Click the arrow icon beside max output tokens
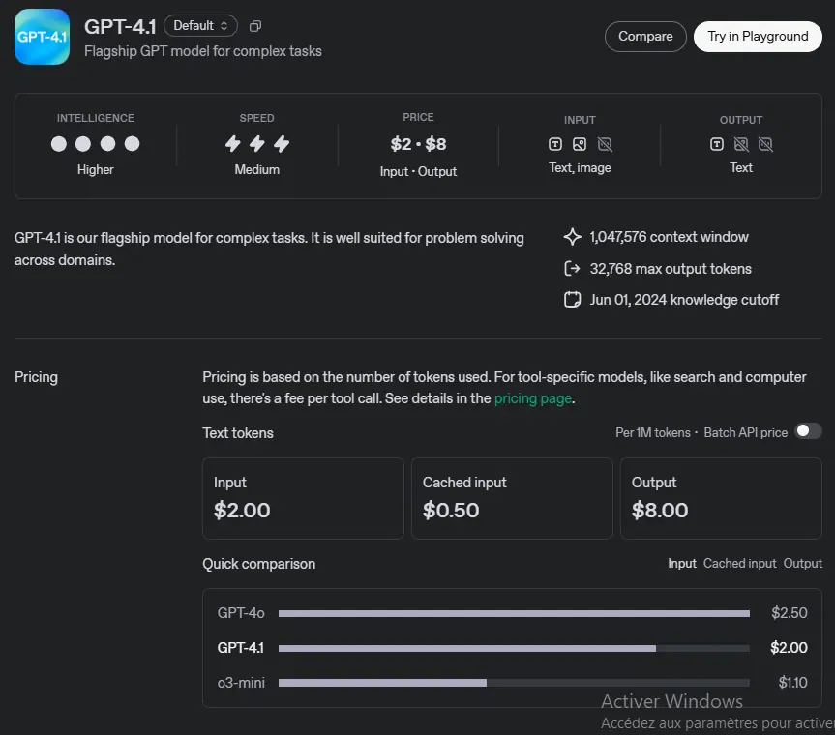 (573, 268)
